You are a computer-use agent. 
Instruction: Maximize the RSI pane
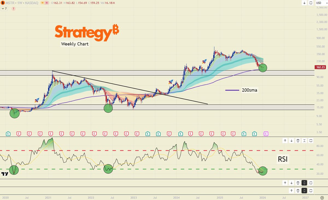(x=311, y=141)
